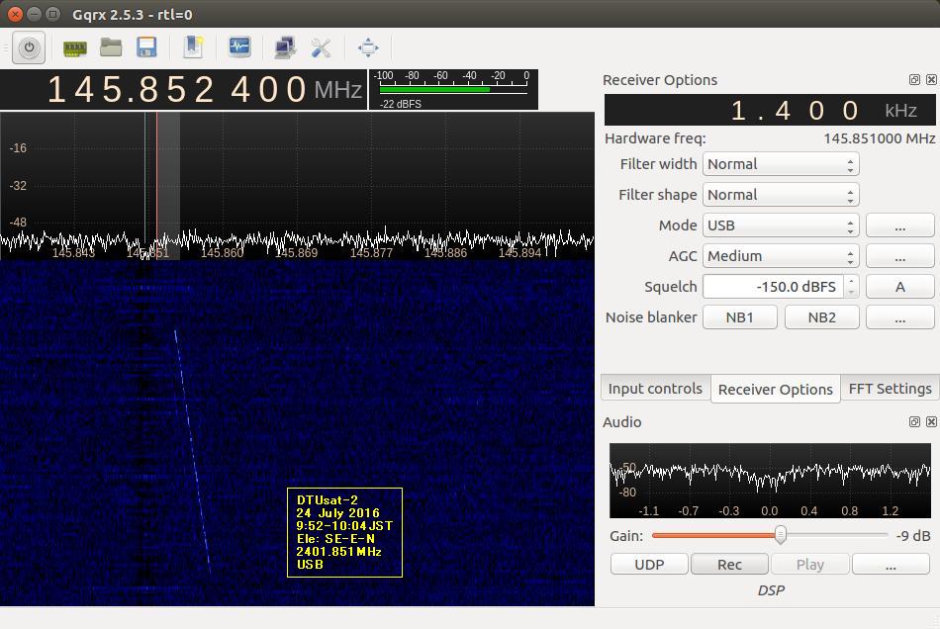Open demodulator options button next to Mode

(899, 225)
